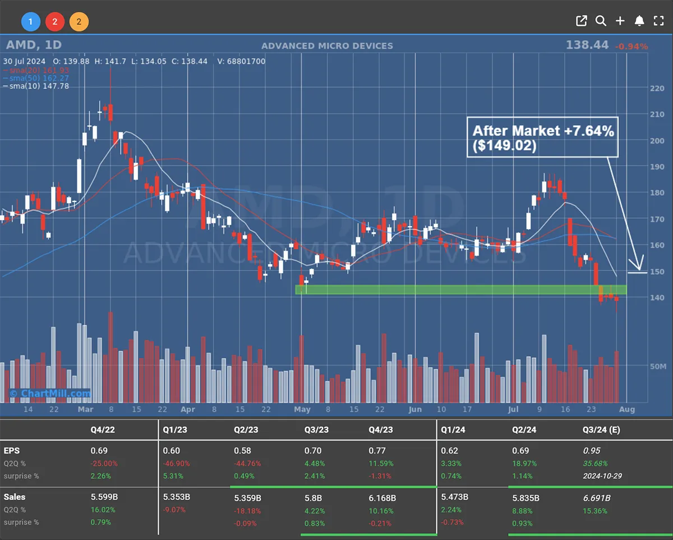
Task: Click Sales value 6.168B
Action: [x=382, y=497]
